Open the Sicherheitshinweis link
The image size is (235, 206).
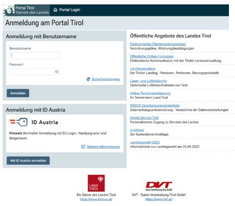coord(106,79)
